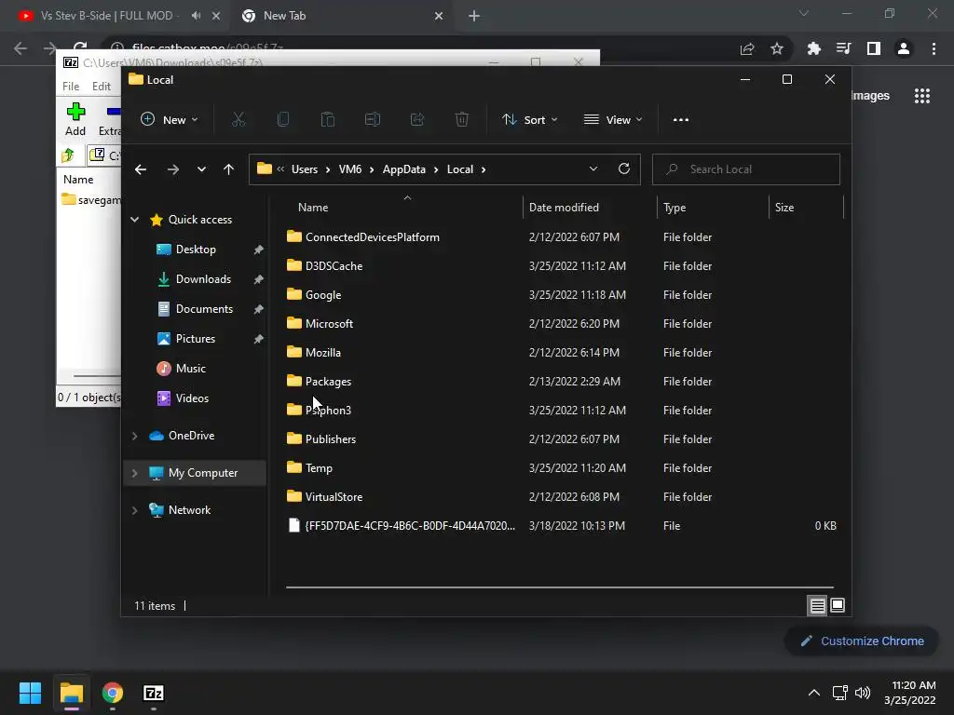The width and height of the screenshot is (954, 715).
Task: Expand the OneDrive tree node
Action: pyautogui.click(x=134, y=436)
